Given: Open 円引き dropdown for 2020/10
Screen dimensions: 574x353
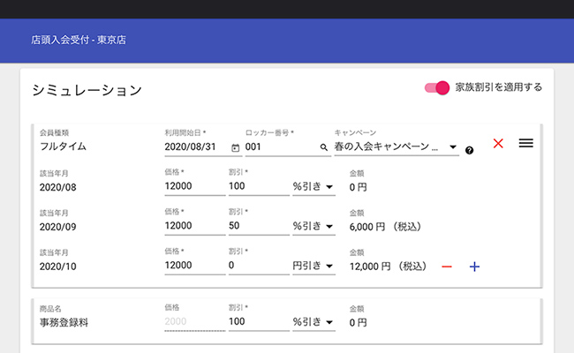Looking at the screenshot, I should coord(313,266).
